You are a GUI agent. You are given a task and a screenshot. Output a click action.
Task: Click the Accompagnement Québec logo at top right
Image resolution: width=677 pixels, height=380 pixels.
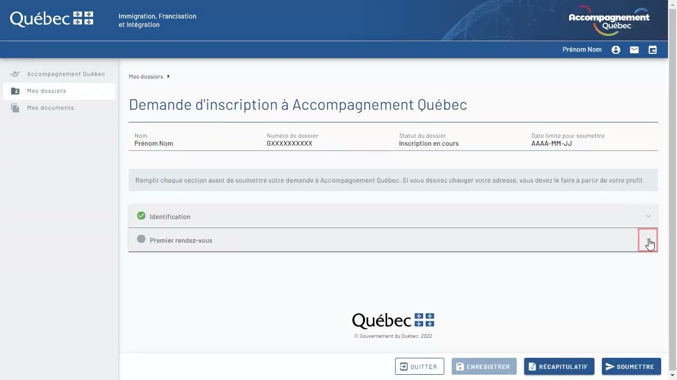(609, 21)
